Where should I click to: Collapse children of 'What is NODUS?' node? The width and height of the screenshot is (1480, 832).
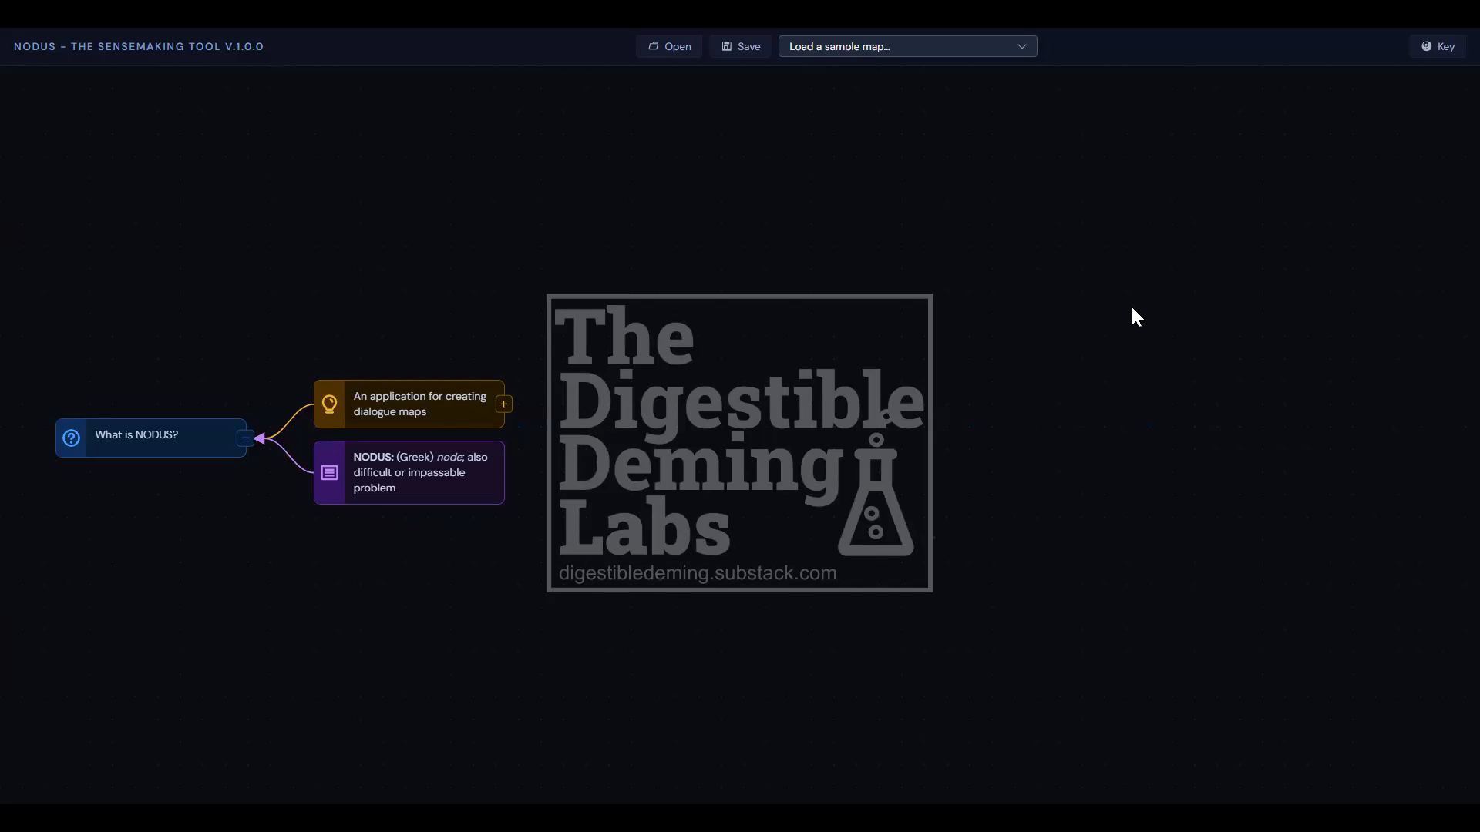pos(245,438)
